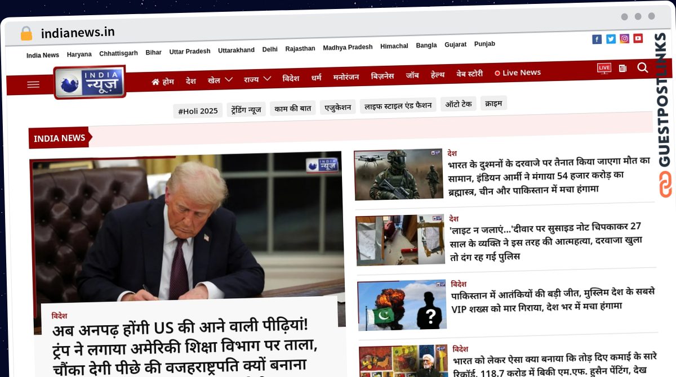The image size is (676, 377).
Task: Click the India News logo
Action: tap(90, 83)
